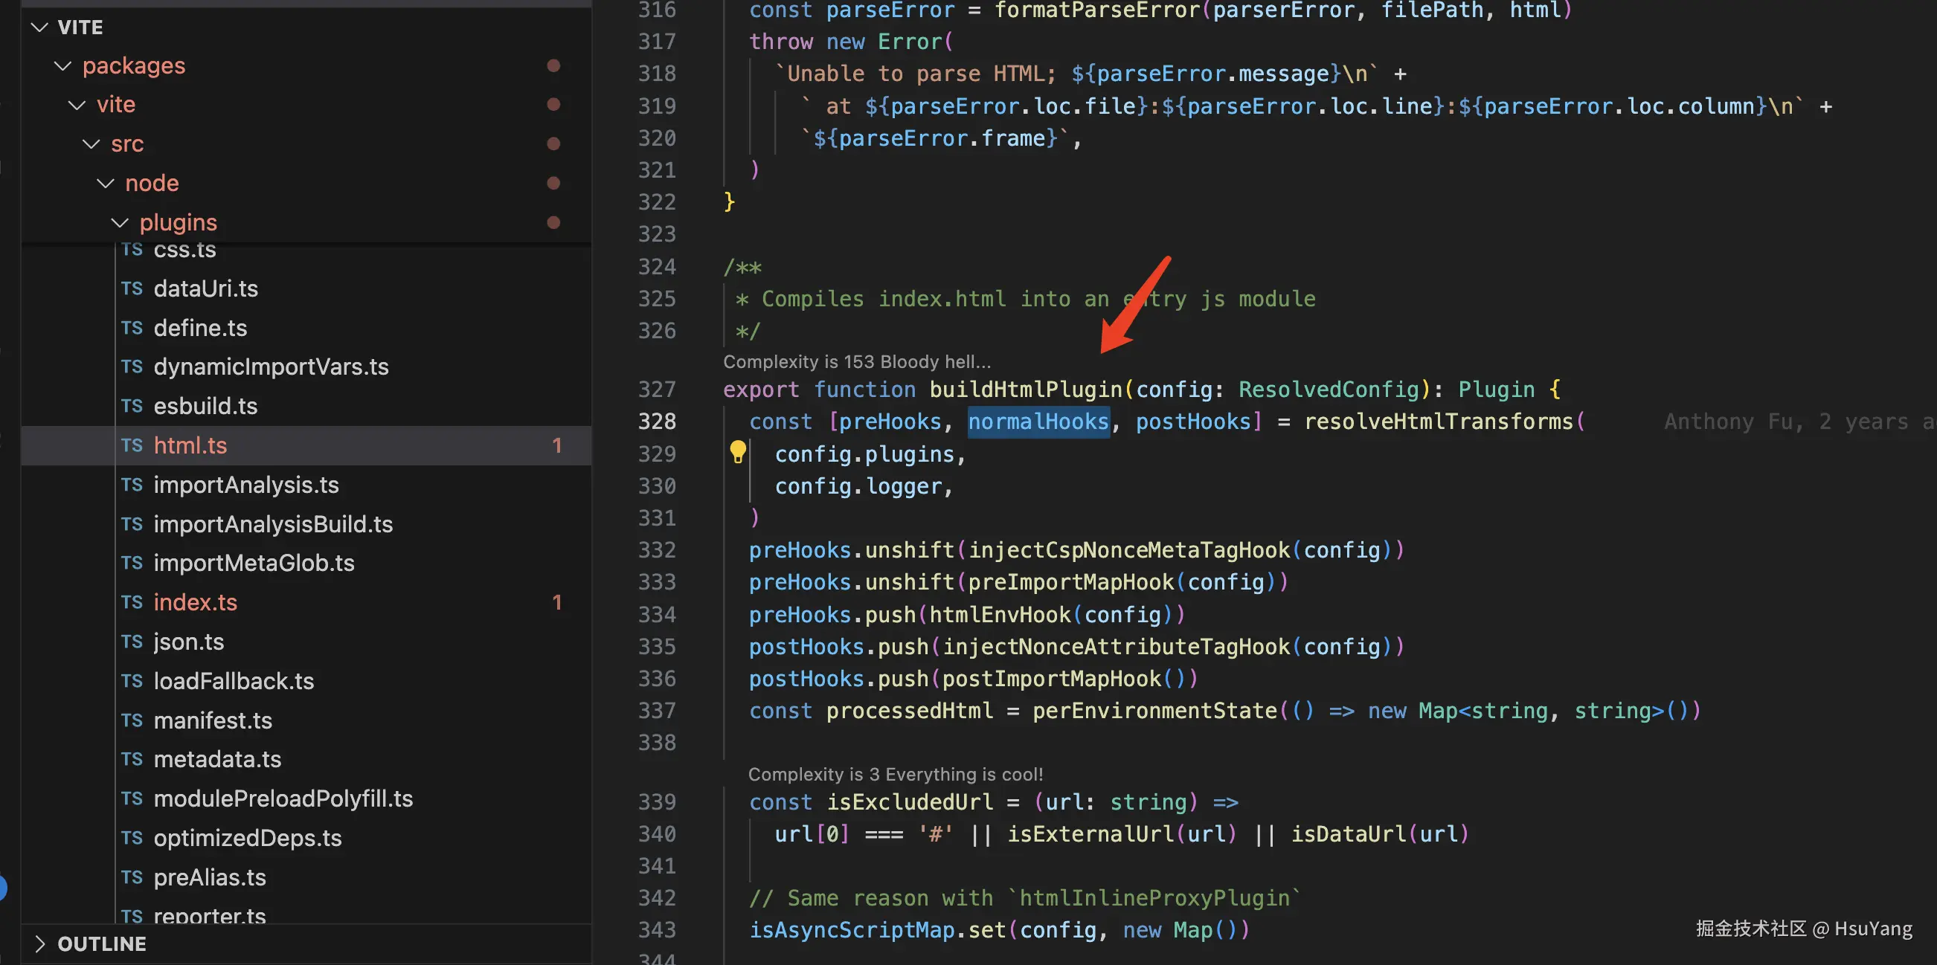The image size is (1937, 965).
Task: Click the lightbulb quick-fix icon
Action: click(738, 452)
